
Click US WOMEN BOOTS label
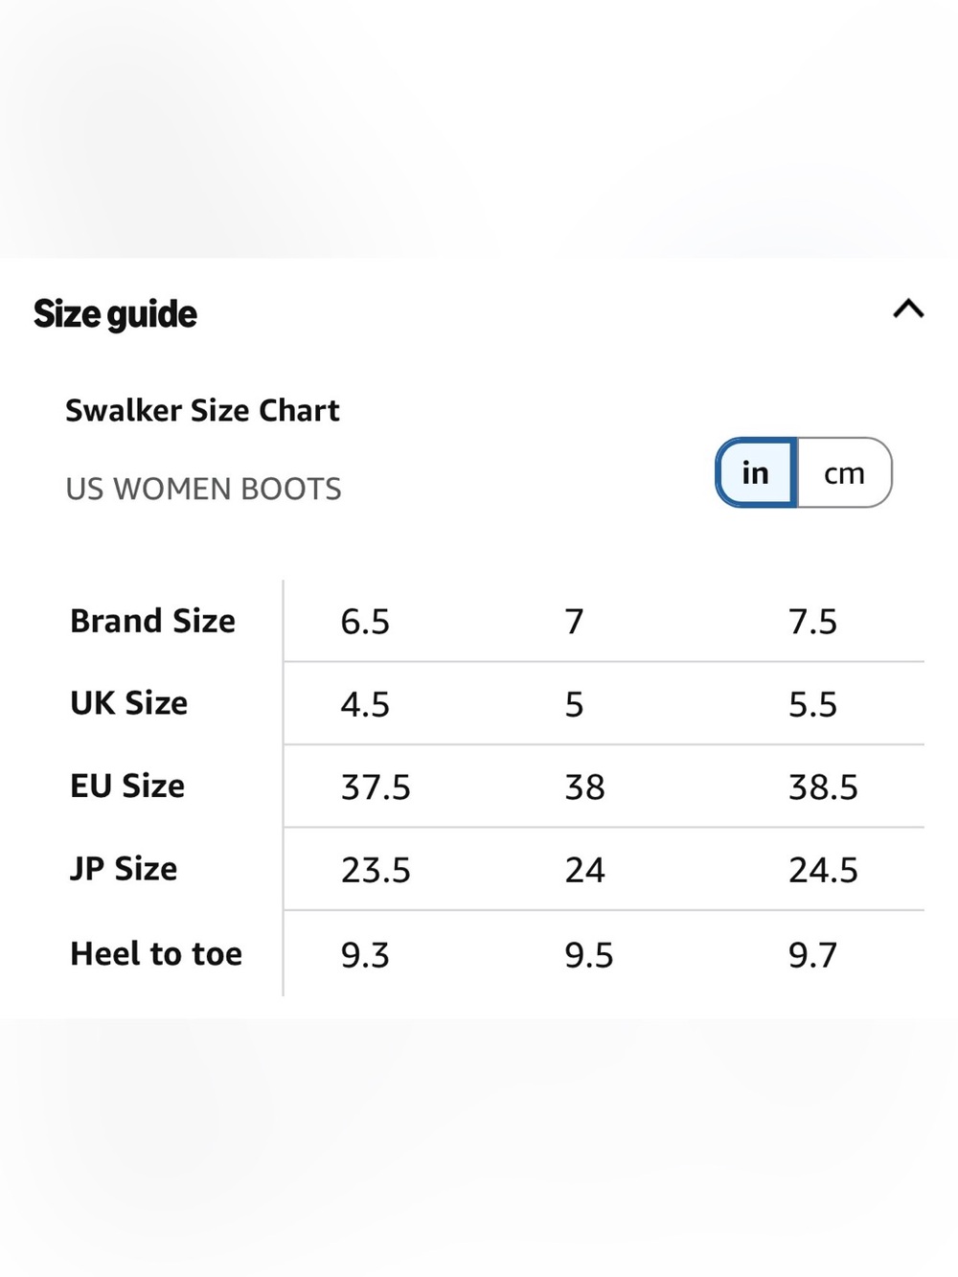tap(203, 489)
